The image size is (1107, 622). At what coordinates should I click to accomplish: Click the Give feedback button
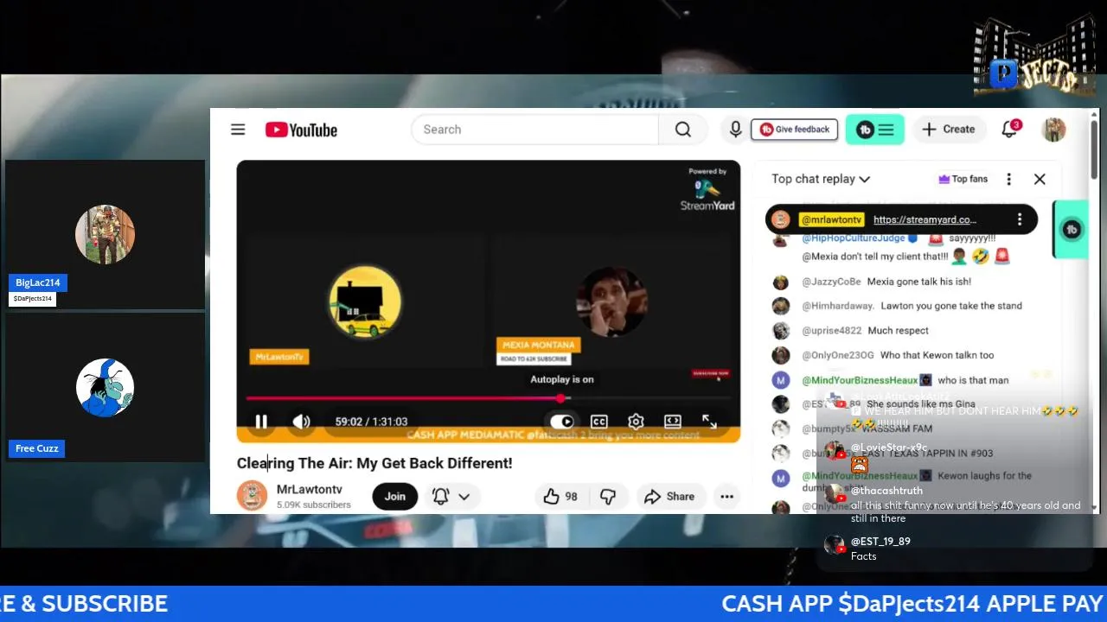click(794, 130)
